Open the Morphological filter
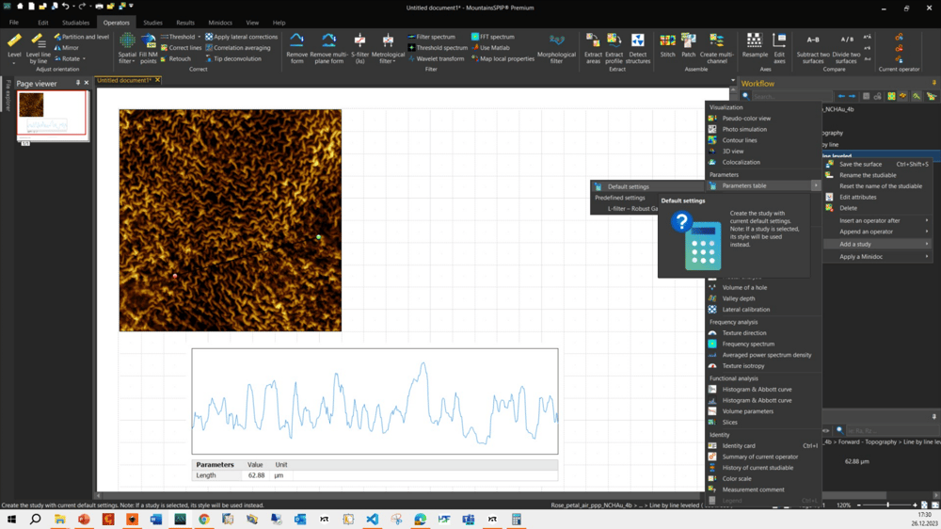The width and height of the screenshot is (941, 529). [x=556, y=48]
